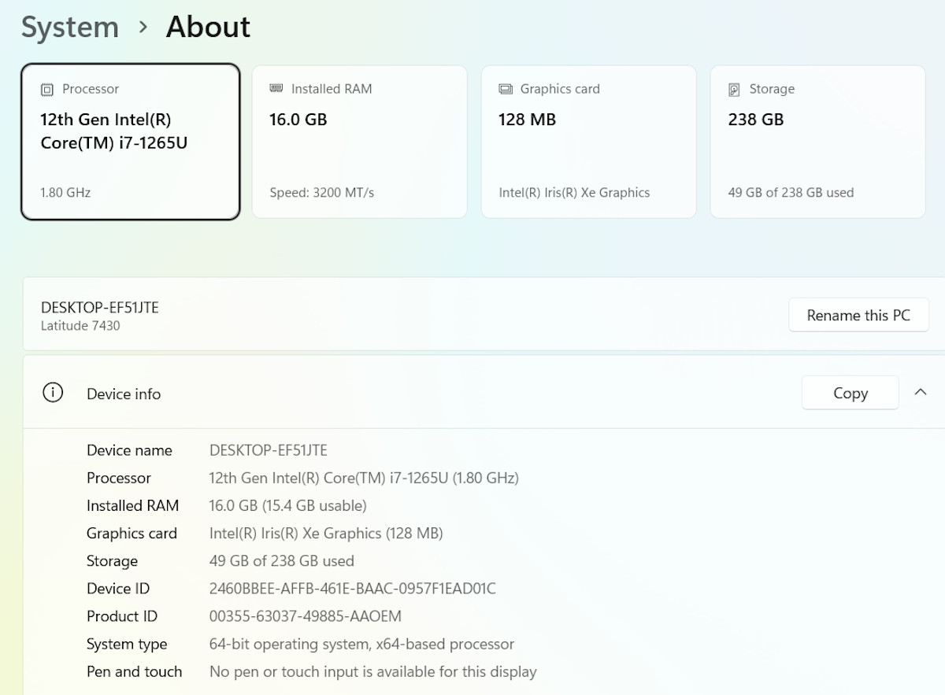Screen dimensions: 945x695
Task: Click the About page title
Action: (208, 28)
